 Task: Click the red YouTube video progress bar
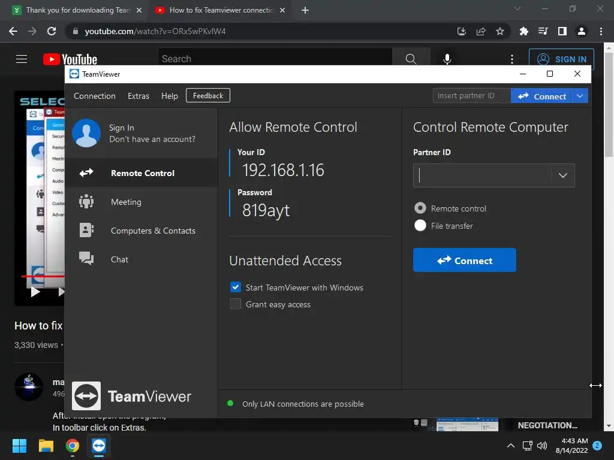[x=43, y=276]
